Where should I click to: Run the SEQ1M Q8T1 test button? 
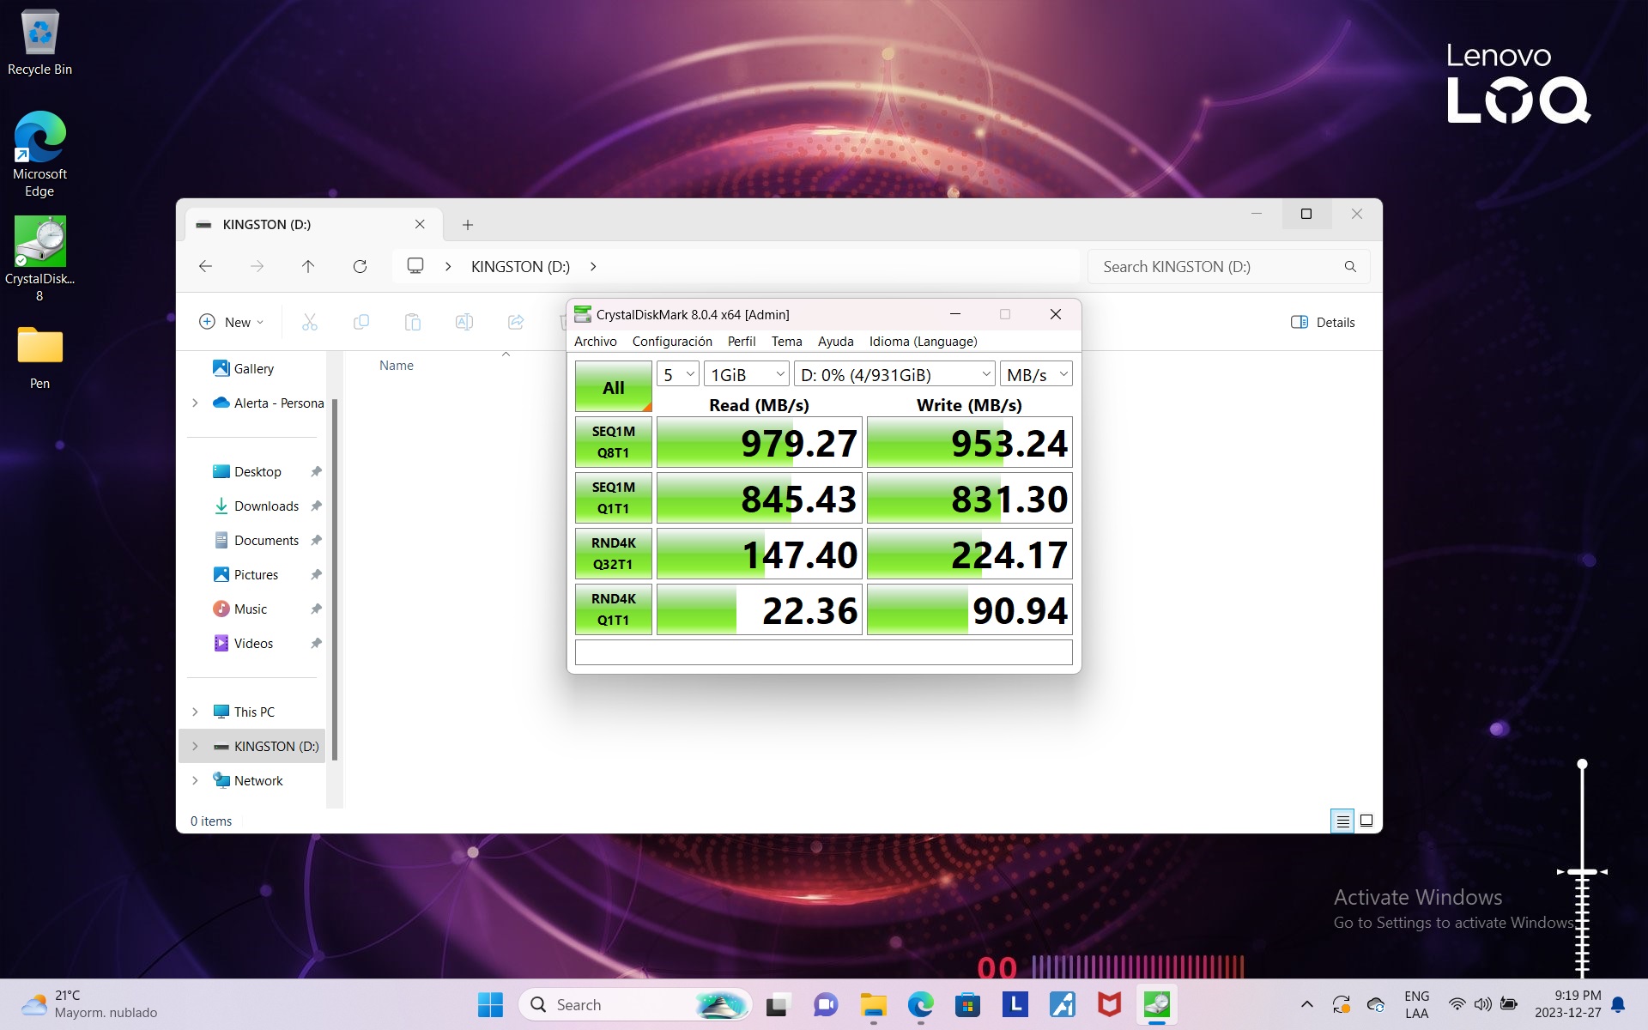click(613, 442)
